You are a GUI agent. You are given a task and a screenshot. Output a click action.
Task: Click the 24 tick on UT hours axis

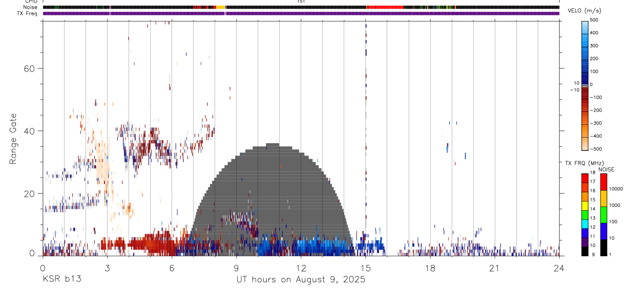coord(559,268)
